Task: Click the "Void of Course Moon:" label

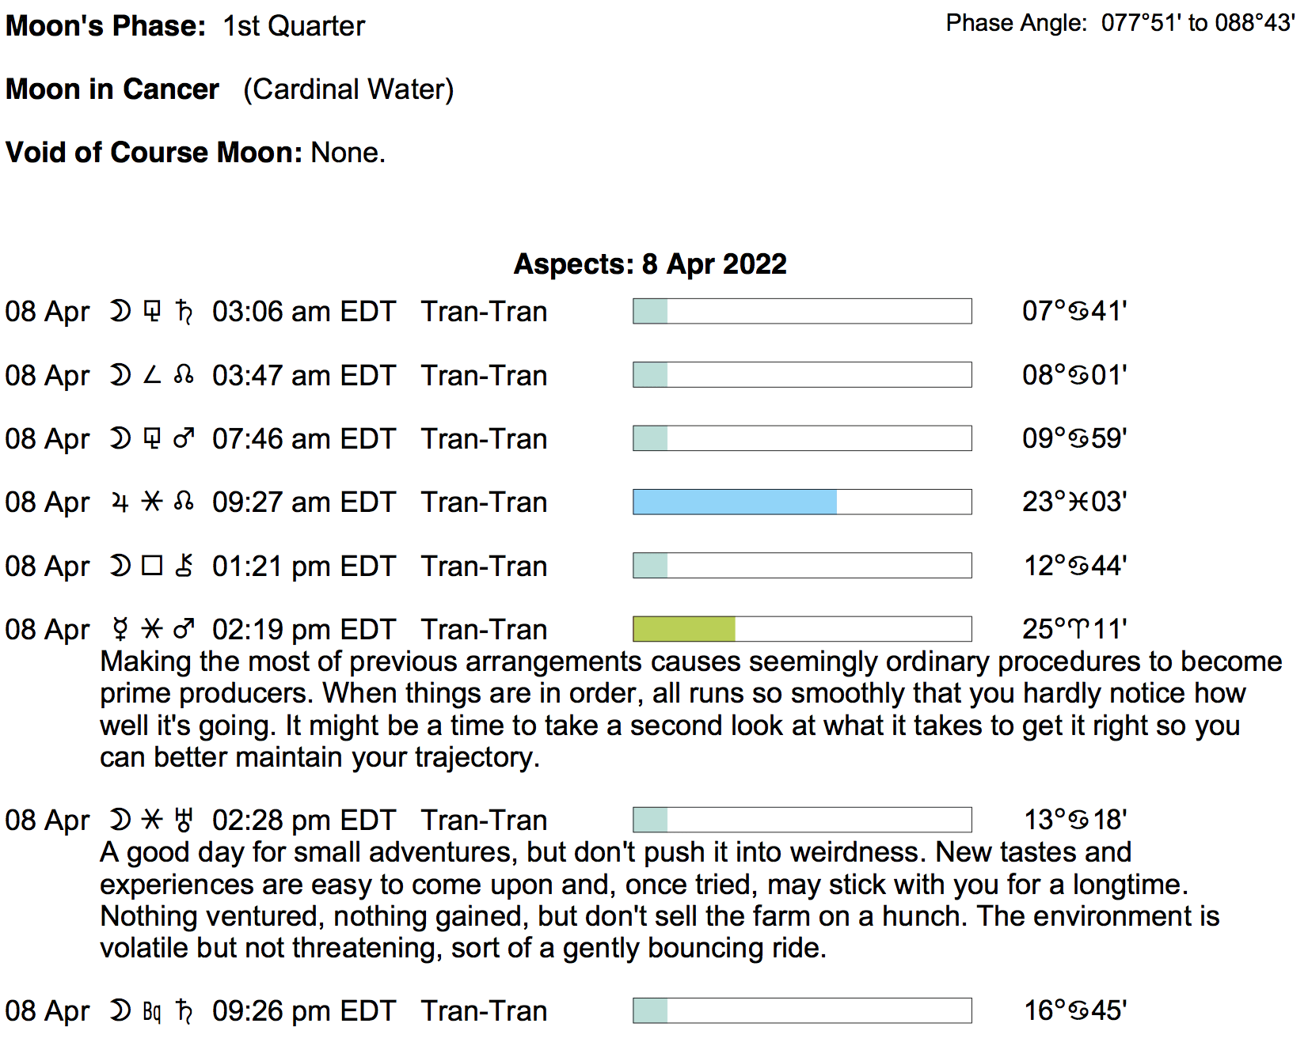Action: pyautogui.click(x=154, y=153)
